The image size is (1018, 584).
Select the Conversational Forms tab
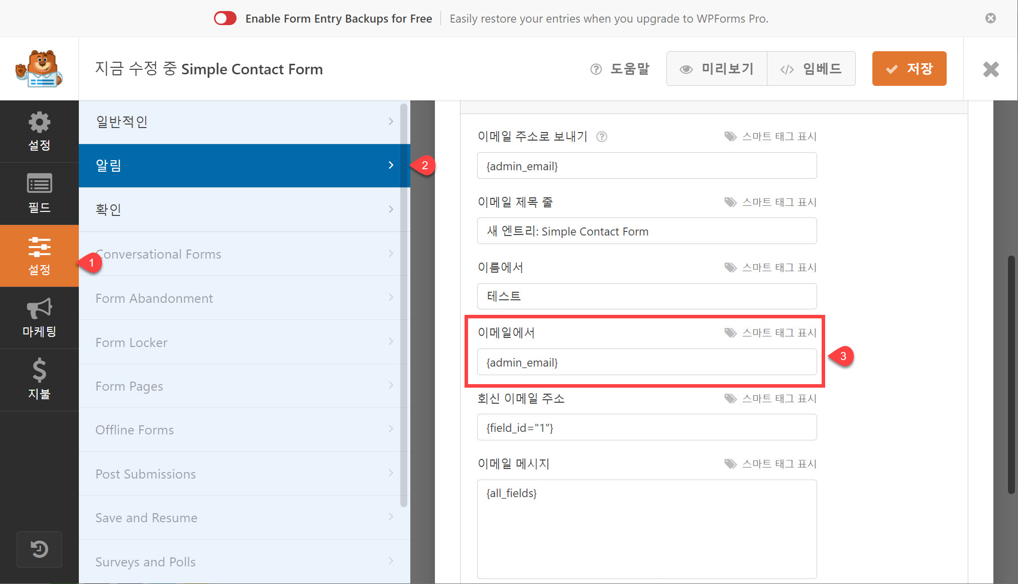[244, 254]
